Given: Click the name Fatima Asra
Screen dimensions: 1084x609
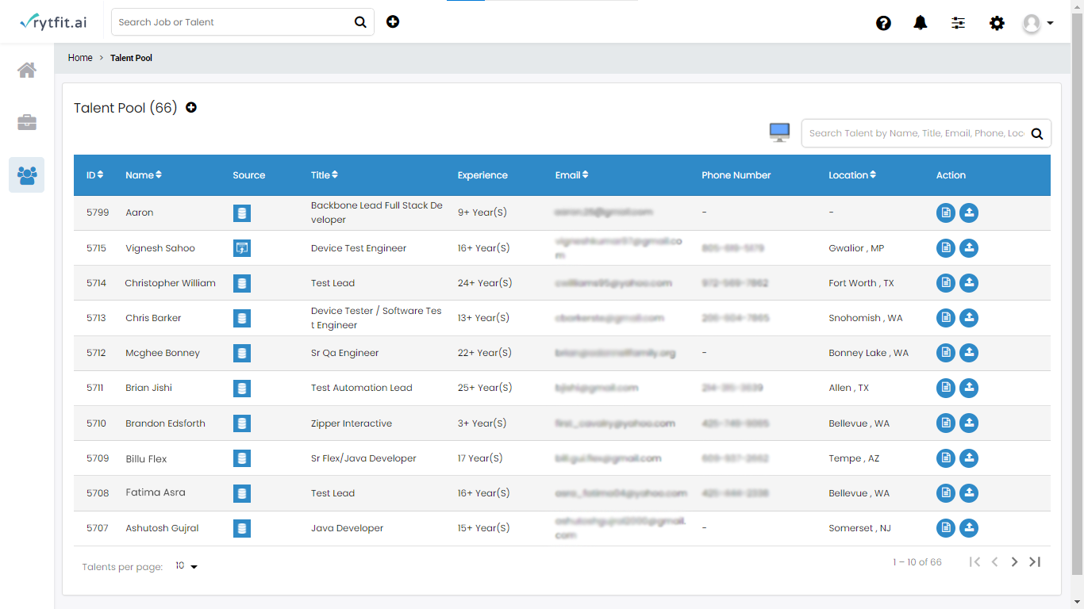Looking at the screenshot, I should click(x=156, y=492).
